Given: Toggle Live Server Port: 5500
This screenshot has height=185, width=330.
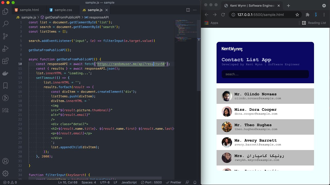Looking at the screenshot, I should click(x=151, y=182).
